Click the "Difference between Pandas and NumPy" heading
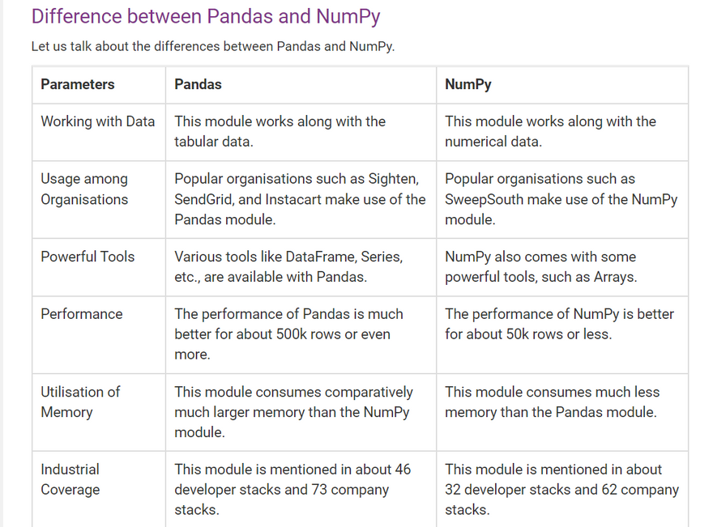The width and height of the screenshot is (713, 527). 206,17
